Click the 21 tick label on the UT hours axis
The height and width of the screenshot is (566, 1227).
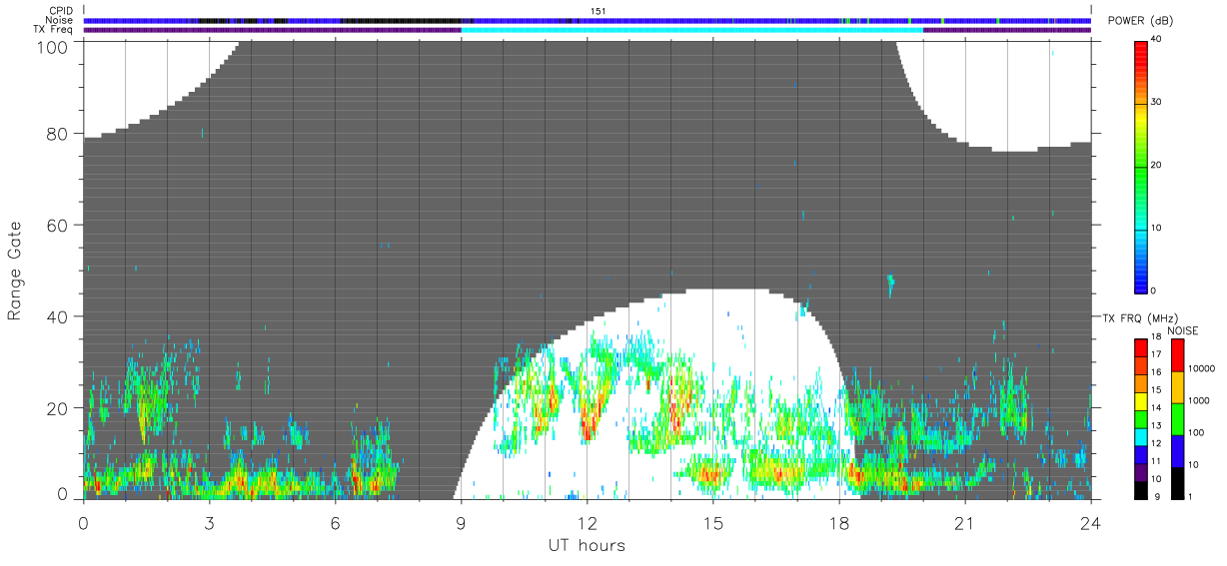point(965,522)
